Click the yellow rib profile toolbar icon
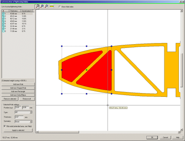 [x=52, y=6]
